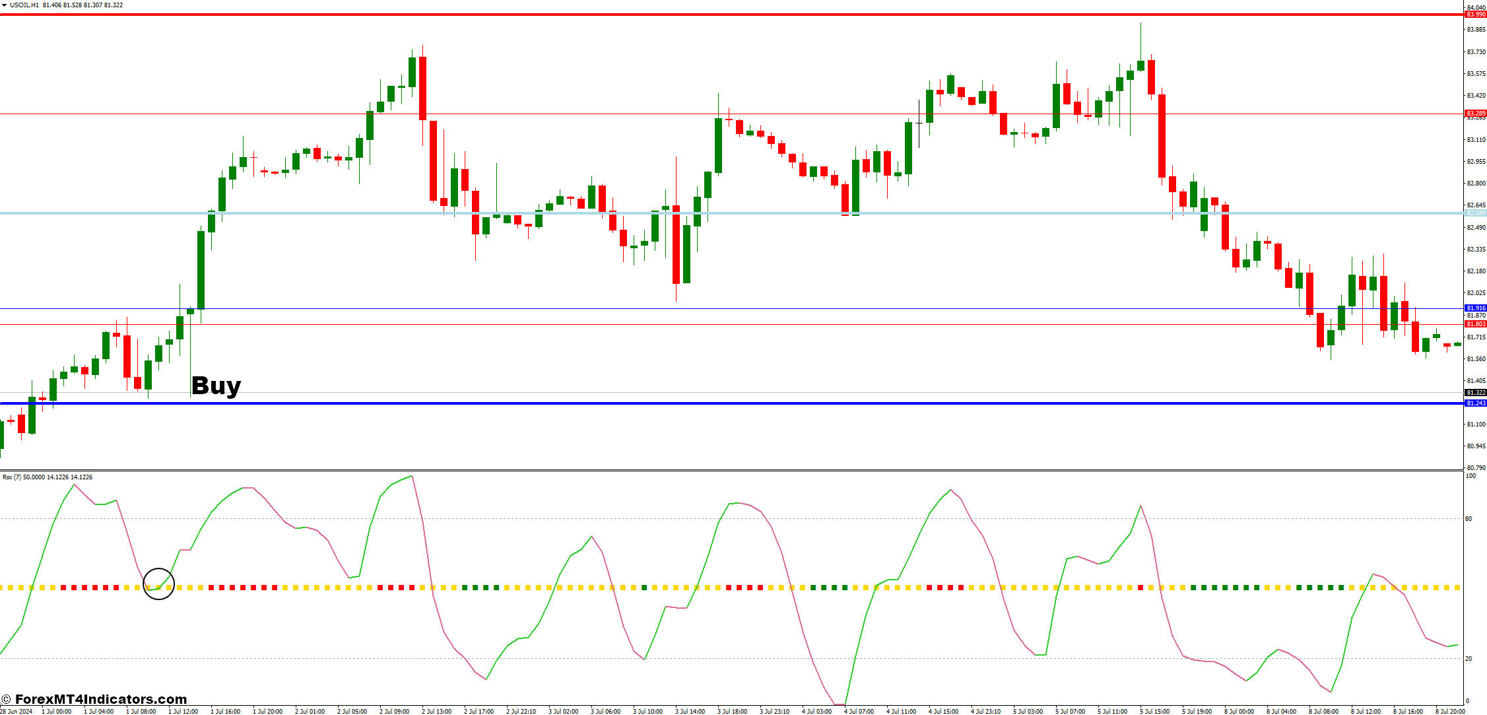1487x715 pixels.
Task: Click the black 81.322 current price tag
Action: (1476, 393)
